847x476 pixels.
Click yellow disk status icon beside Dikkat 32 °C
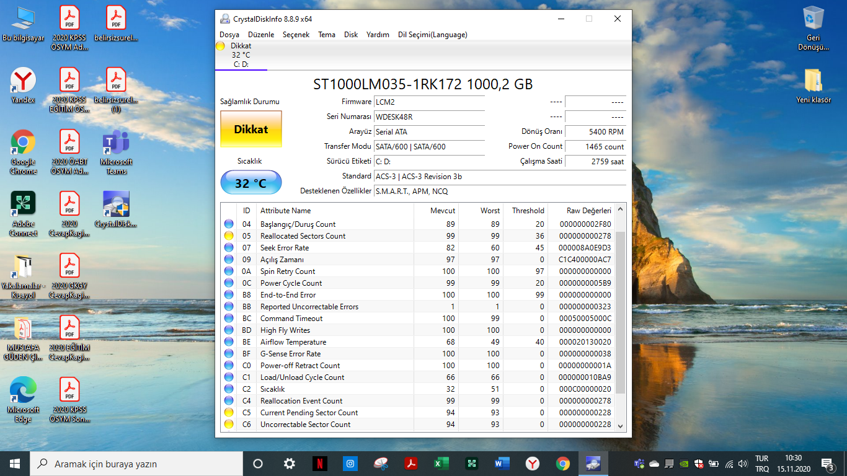click(220, 46)
